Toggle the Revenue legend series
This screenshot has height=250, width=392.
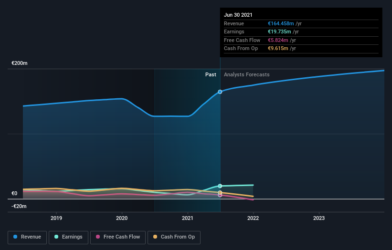click(27, 237)
